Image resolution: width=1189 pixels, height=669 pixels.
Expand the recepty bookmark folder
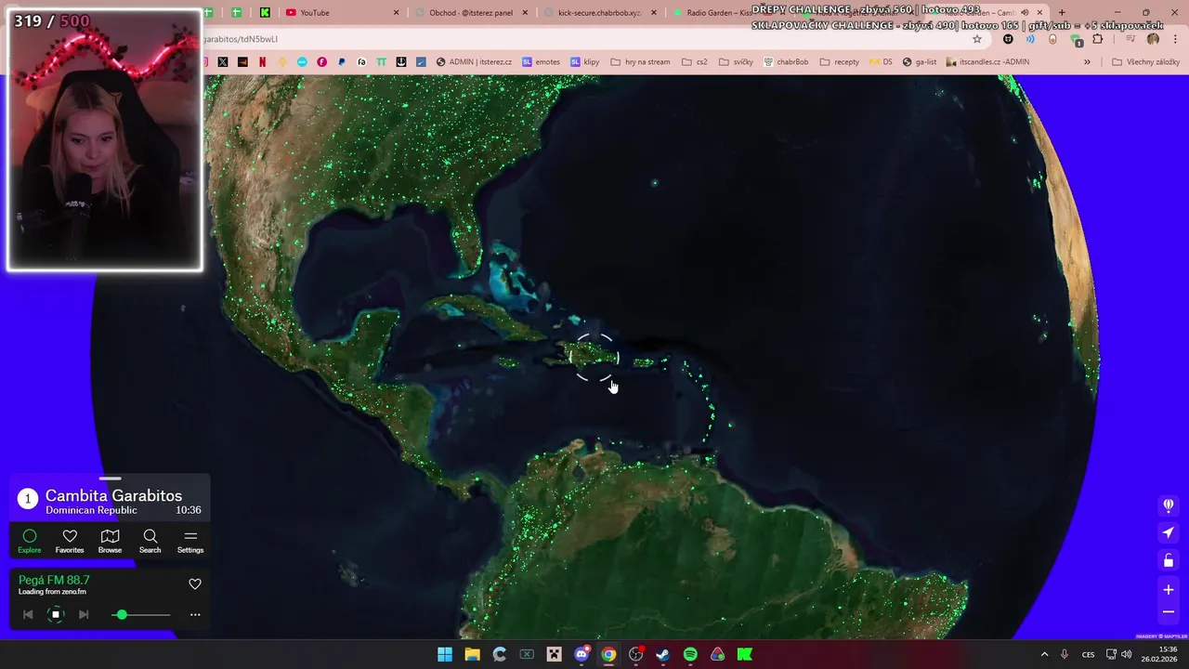point(840,62)
